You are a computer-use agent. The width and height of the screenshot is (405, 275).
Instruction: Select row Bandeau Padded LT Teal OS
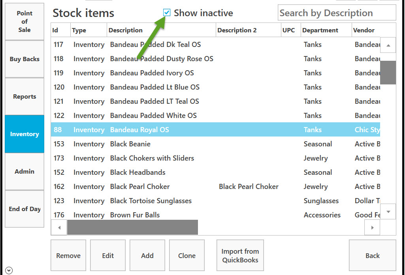[215, 101]
